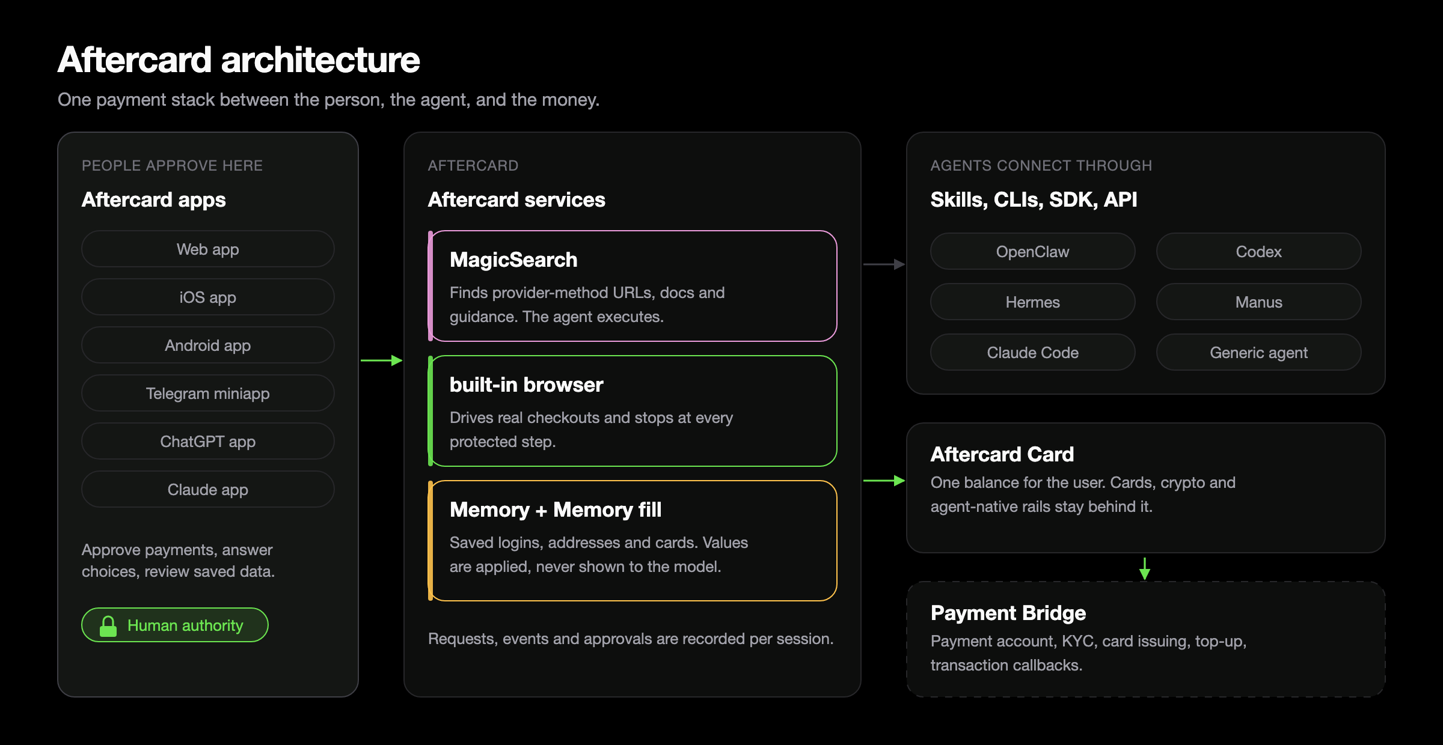Click the Aftercard services heading

516,199
